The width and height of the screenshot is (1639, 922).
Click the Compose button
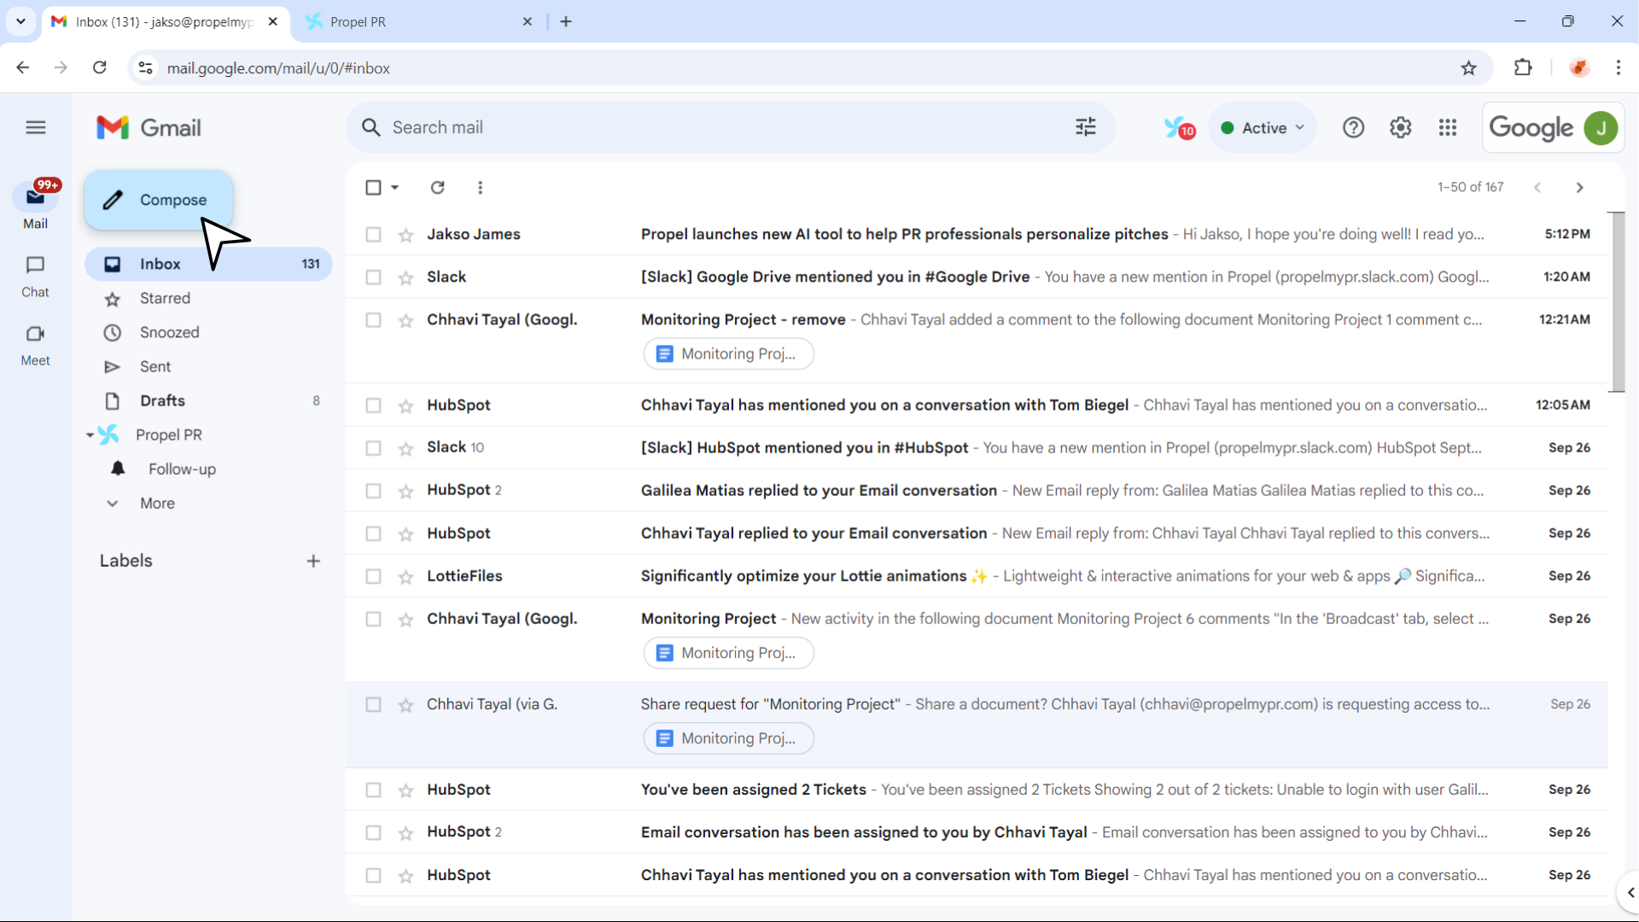click(x=159, y=200)
